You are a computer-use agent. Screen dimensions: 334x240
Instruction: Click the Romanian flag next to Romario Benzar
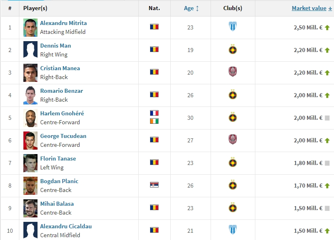coord(154,95)
